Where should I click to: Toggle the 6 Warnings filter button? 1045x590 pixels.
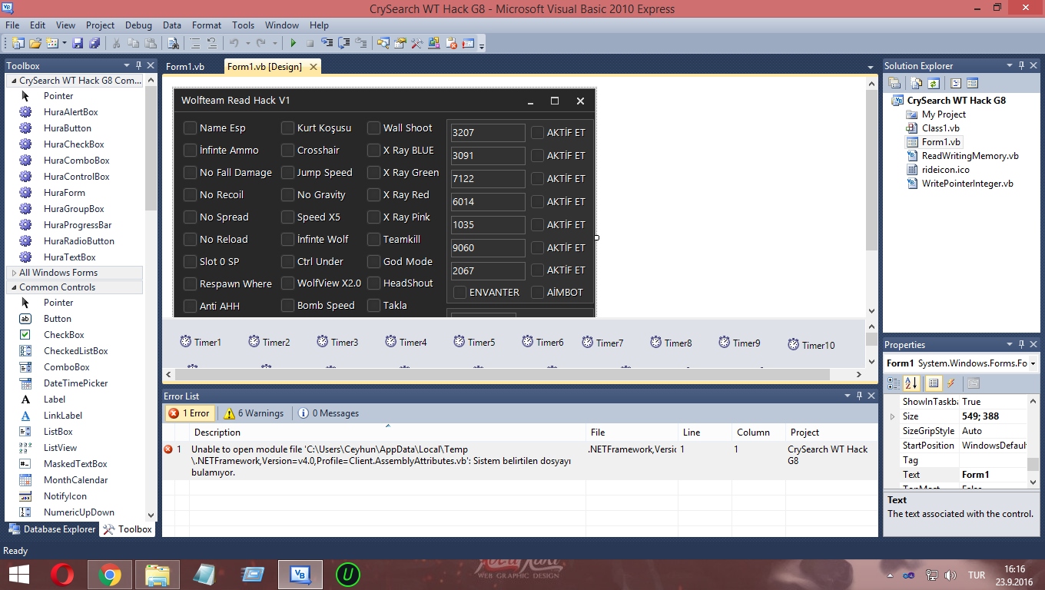point(254,413)
